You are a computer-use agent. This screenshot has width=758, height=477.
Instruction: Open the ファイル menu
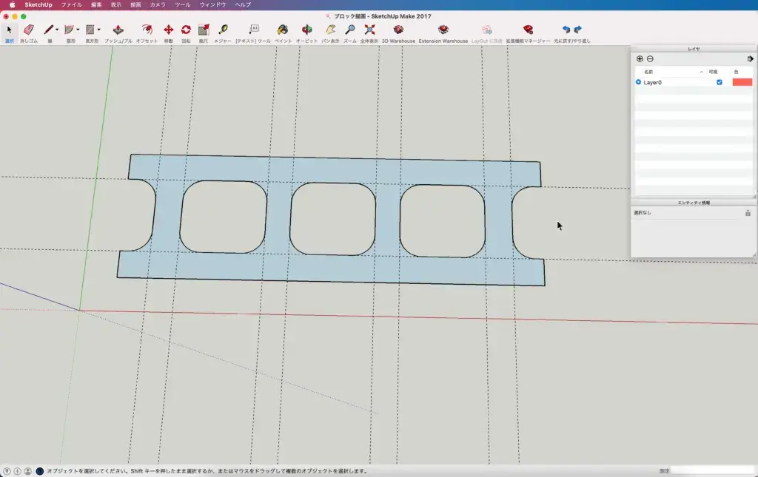click(x=71, y=5)
